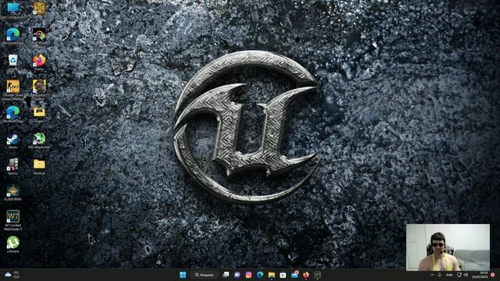Open File Explorer from the taskbar

click(x=271, y=275)
